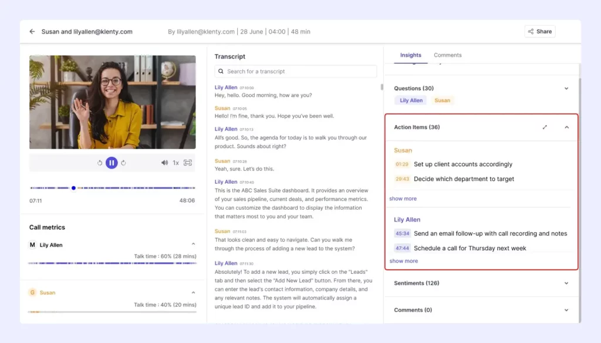Expand the Comments (0) section
Image resolution: width=601 pixels, height=343 pixels.
tap(566, 310)
